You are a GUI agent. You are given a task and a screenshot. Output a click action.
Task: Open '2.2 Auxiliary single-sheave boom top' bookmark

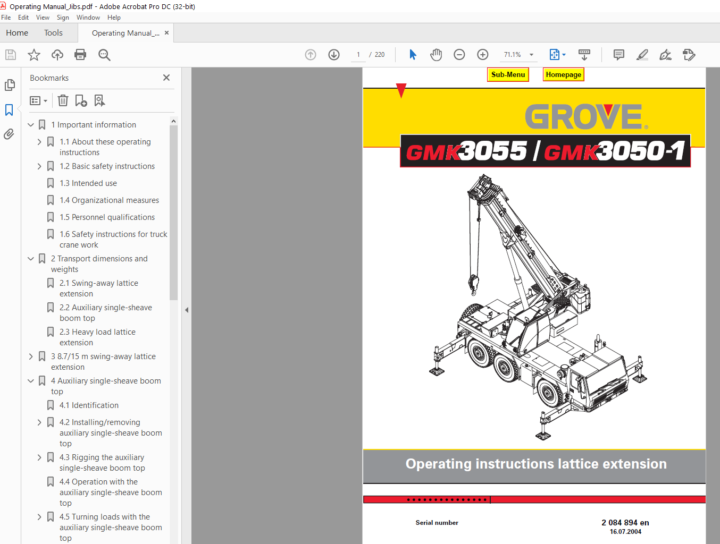click(106, 313)
